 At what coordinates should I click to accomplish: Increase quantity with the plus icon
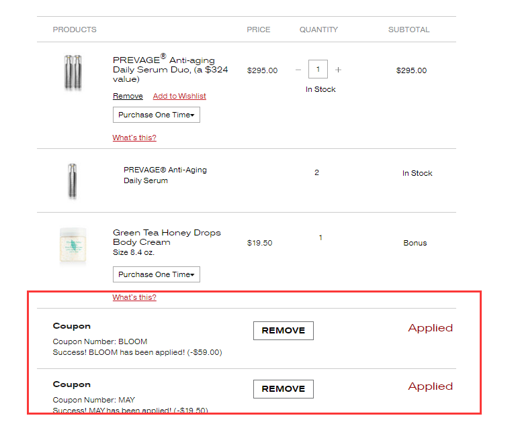click(338, 70)
